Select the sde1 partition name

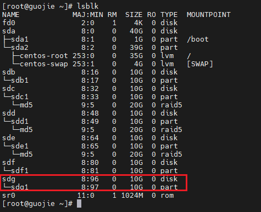pyautogui.click(x=20, y=146)
